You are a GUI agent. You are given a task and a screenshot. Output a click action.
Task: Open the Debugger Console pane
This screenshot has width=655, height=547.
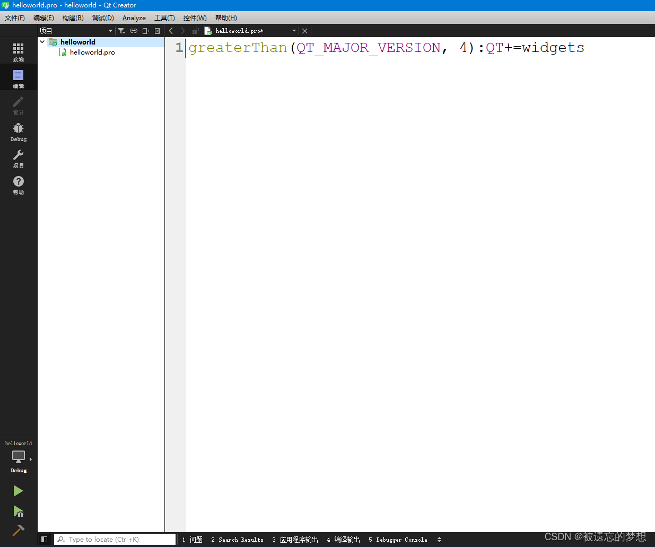(x=398, y=540)
